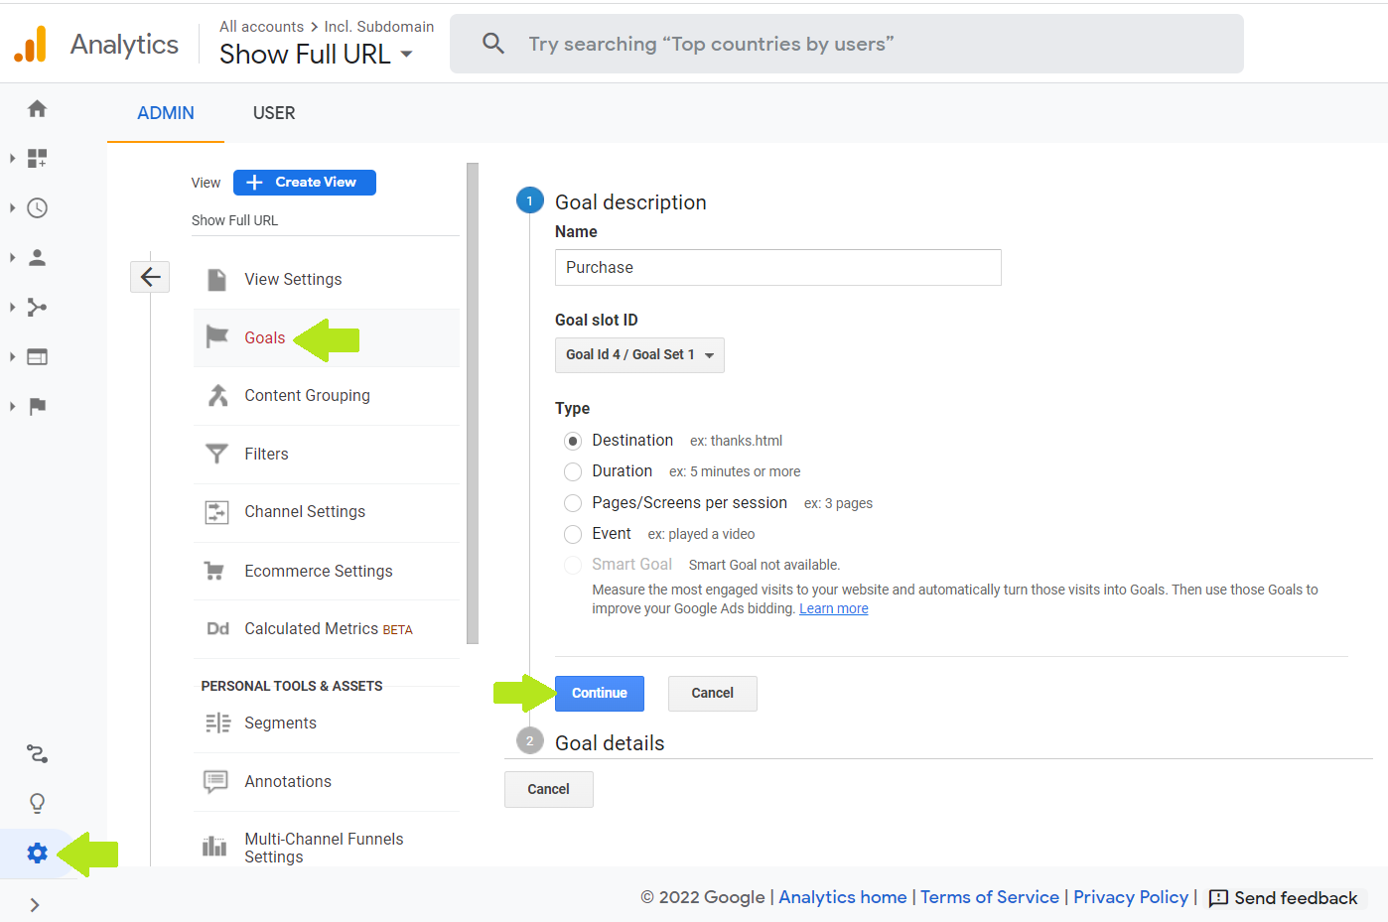Open the Conversions flag icon in sidebar
Viewport: 1388px width, 922px height.
click(x=37, y=406)
